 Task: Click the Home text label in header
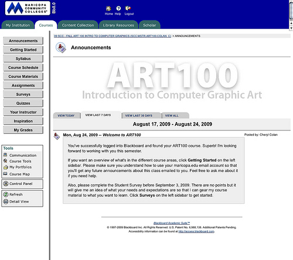pyautogui.click(x=109, y=14)
